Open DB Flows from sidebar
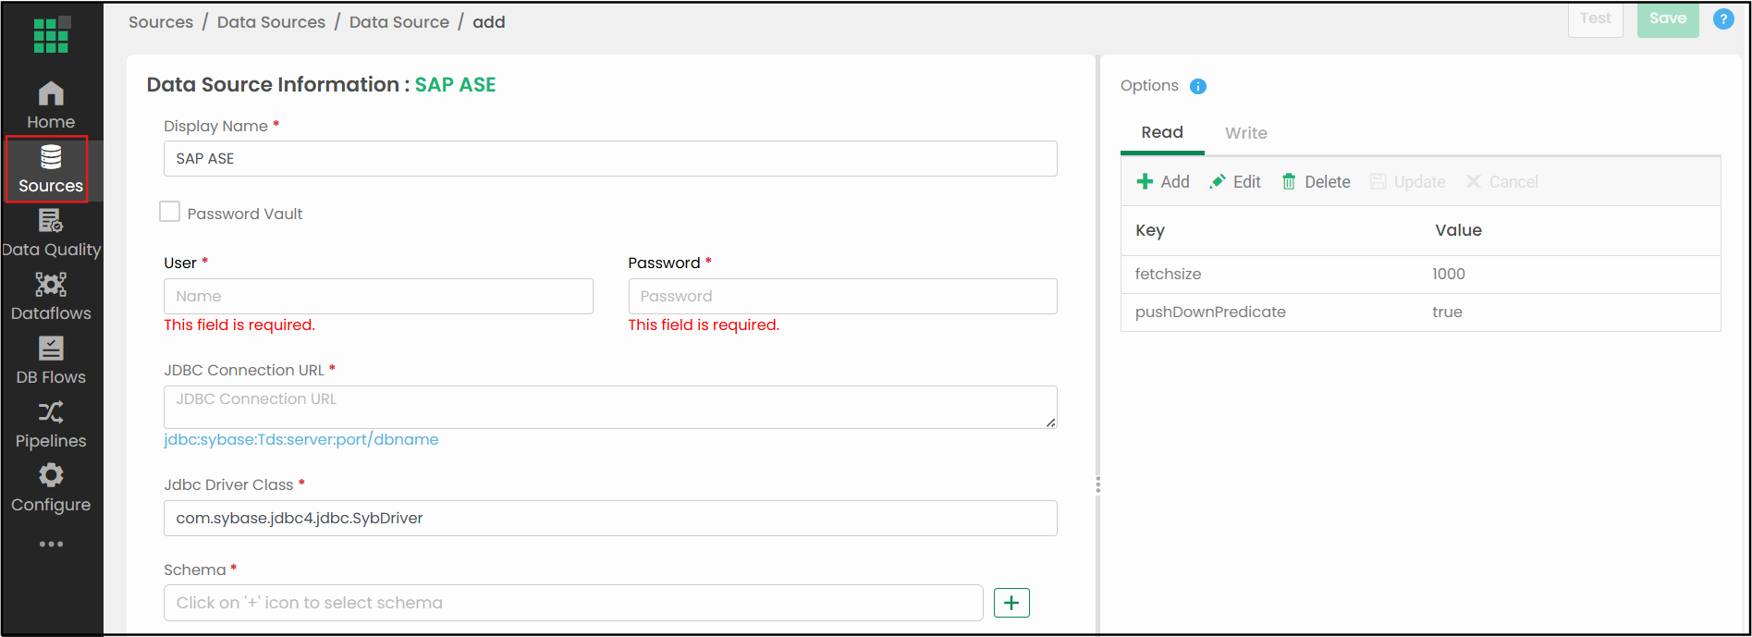This screenshot has height=637, width=1752. click(x=51, y=361)
